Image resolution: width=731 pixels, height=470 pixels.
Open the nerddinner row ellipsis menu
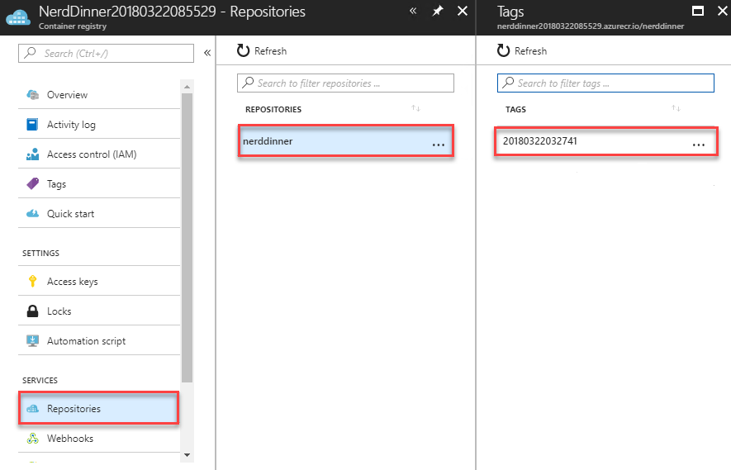tap(439, 145)
